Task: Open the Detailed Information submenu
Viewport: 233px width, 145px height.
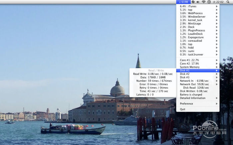Action: pyautogui.click(x=198, y=98)
